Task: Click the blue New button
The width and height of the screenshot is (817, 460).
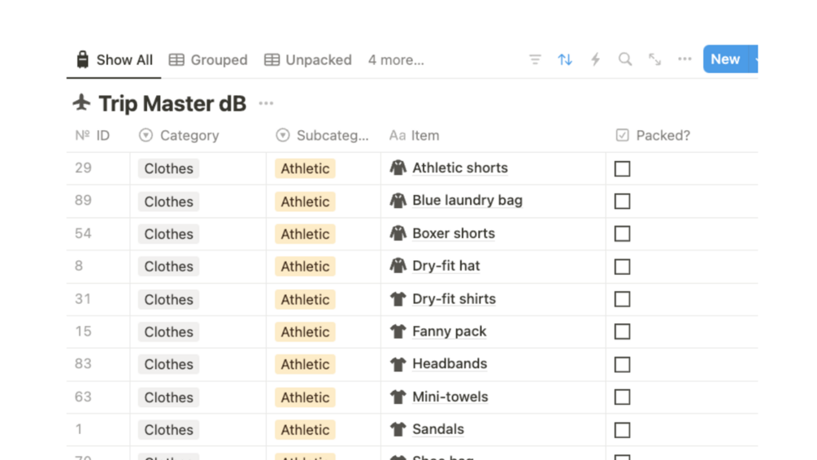Action: [725, 59]
